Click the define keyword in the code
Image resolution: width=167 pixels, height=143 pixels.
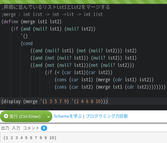click(11, 21)
